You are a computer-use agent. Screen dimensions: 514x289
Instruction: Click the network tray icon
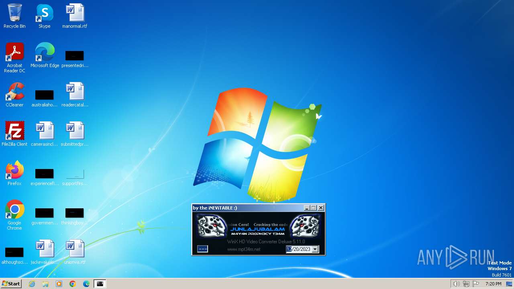coord(466,284)
